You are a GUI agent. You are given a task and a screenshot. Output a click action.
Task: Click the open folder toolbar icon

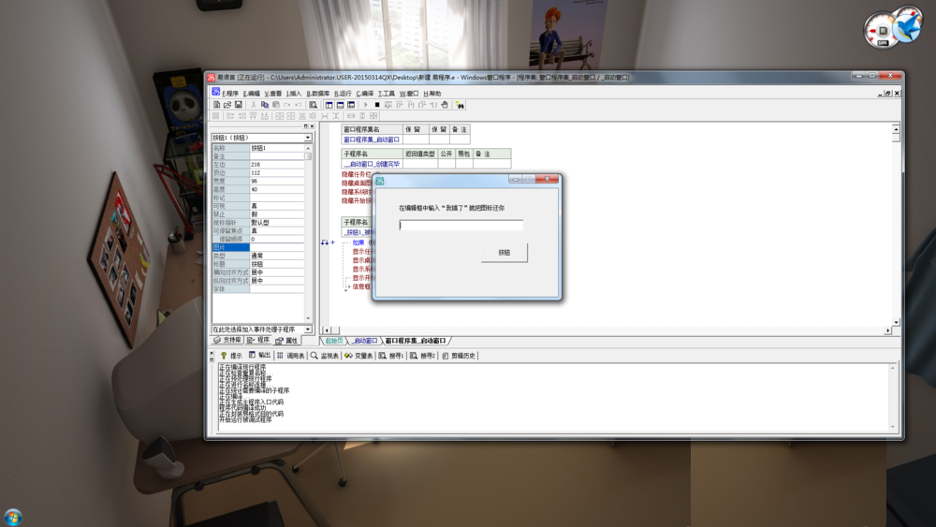(227, 105)
